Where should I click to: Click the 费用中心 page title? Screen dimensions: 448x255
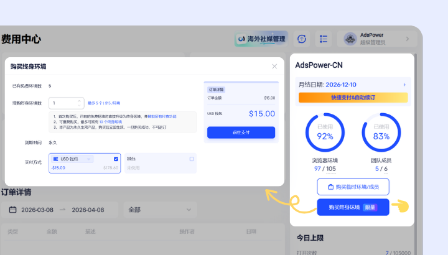pyautogui.click(x=21, y=39)
